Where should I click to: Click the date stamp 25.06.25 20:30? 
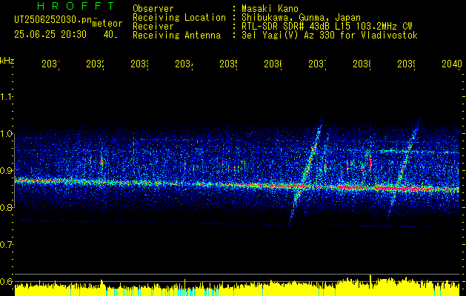pyautogui.click(x=50, y=35)
